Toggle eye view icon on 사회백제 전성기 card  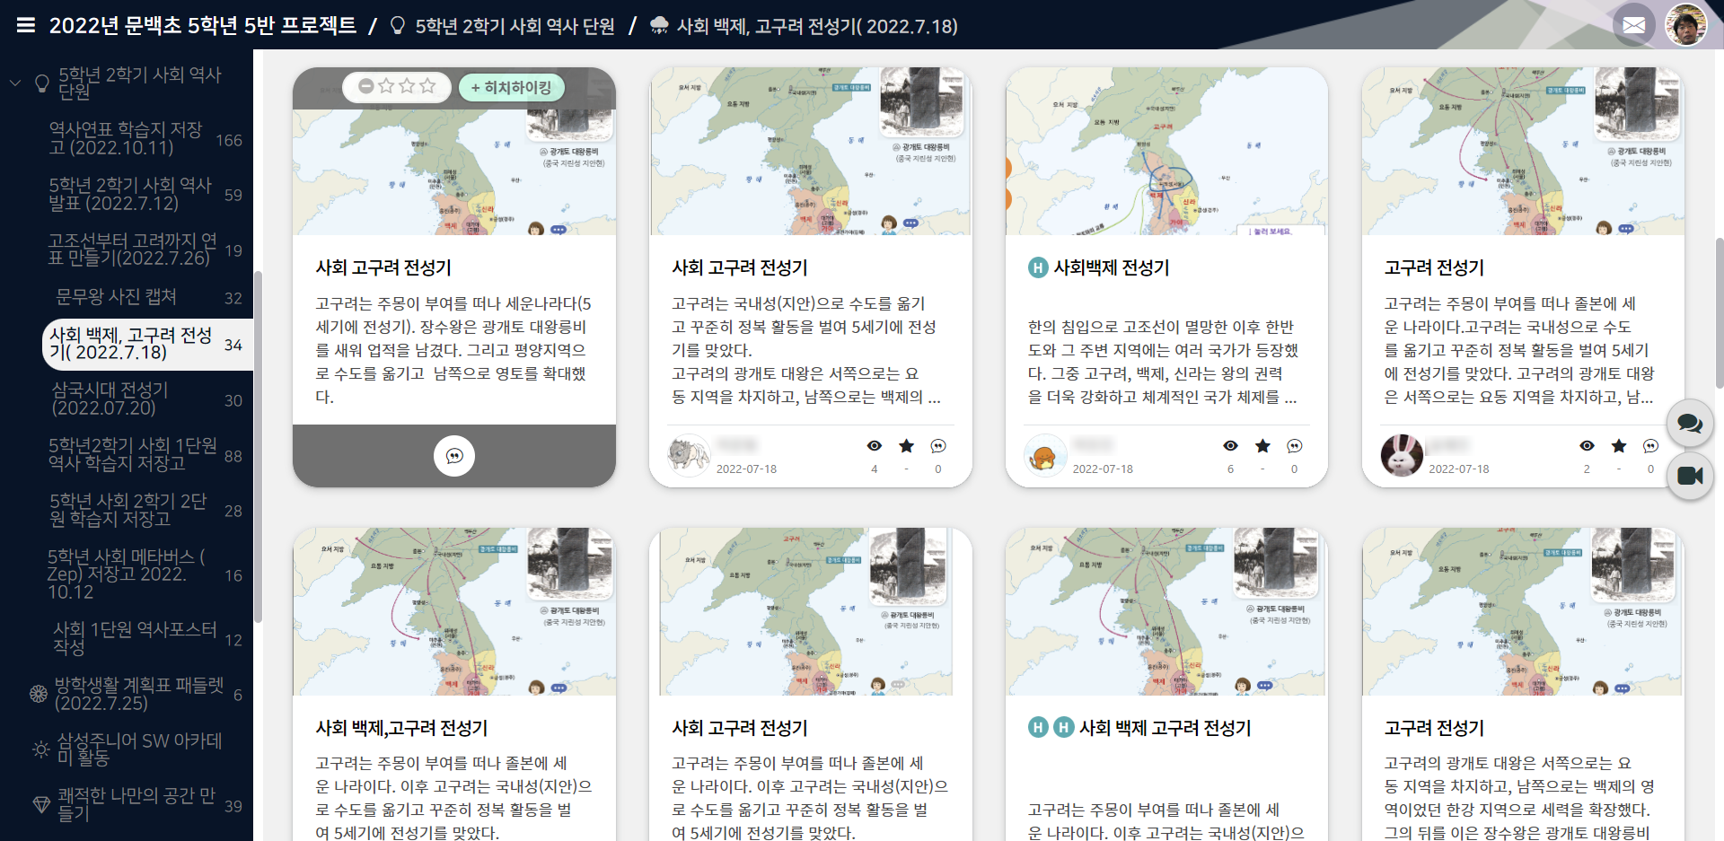(x=1230, y=446)
